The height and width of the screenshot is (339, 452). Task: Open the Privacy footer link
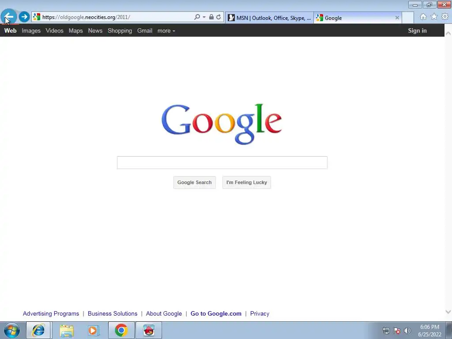coord(260,313)
